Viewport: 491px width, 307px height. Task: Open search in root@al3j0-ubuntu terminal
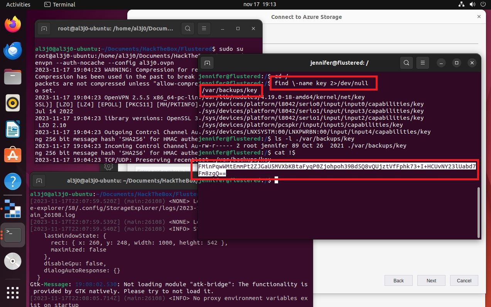[188, 29]
